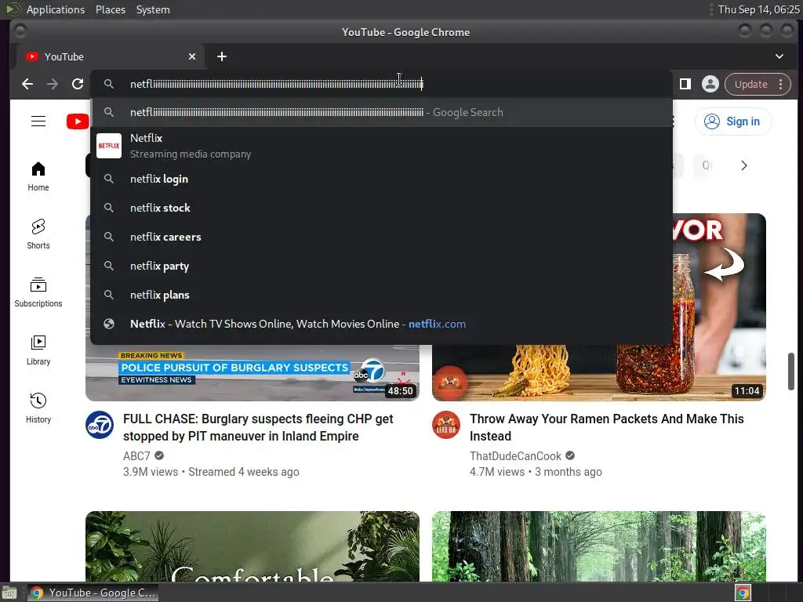Image resolution: width=803 pixels, height=602 pixels.
Task: Click the Update button in Chrome toolbar
Action: [750, 84]
